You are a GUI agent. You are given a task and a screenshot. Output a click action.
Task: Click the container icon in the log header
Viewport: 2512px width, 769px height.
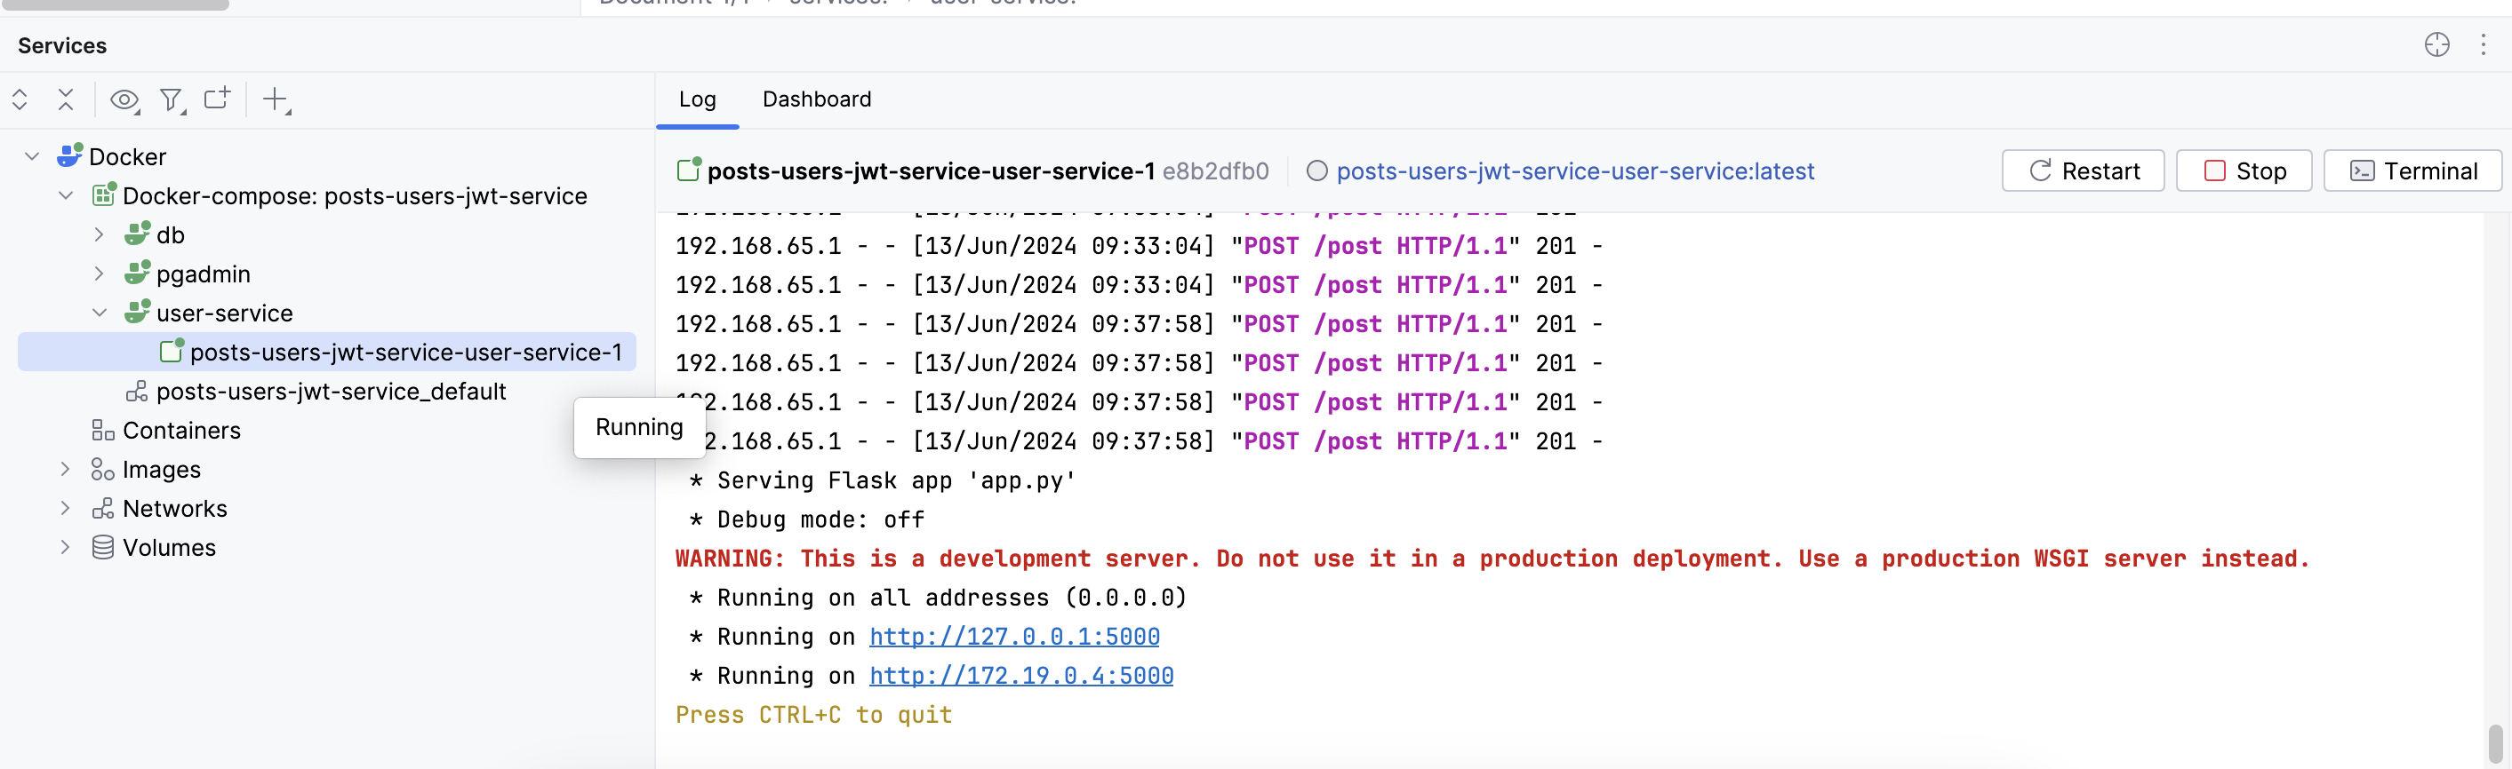(x=689, y=170)
